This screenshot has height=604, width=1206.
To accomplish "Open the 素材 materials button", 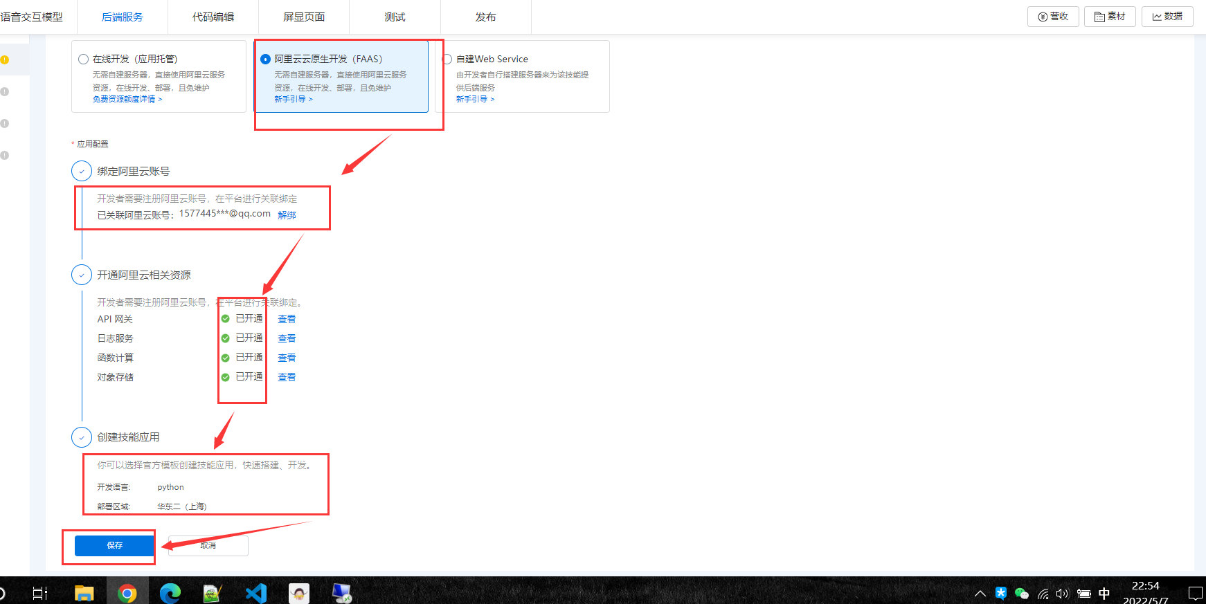I will pos(1110,17).
